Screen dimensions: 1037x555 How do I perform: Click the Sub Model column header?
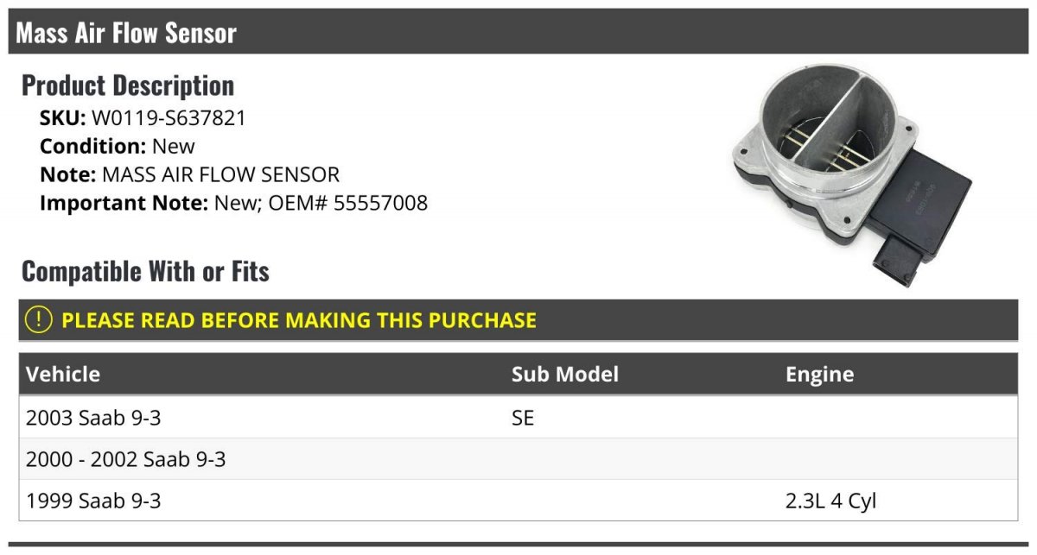(565, 374)
